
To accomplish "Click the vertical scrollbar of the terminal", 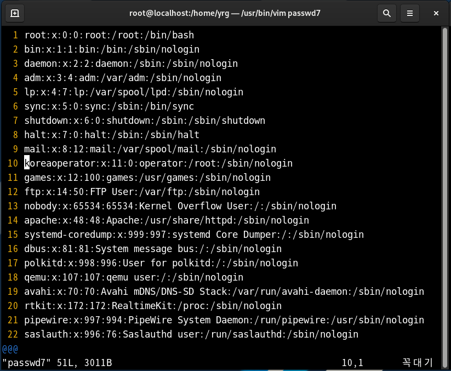I will [x=444, y=197].
